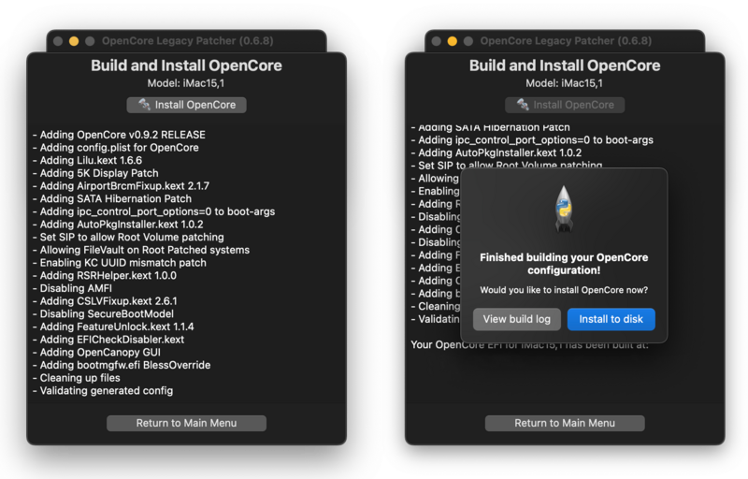Click 'Finished building your OpenCore configuration!' text
Viewport: 748px width, 479px height.
tap(564, 264)
